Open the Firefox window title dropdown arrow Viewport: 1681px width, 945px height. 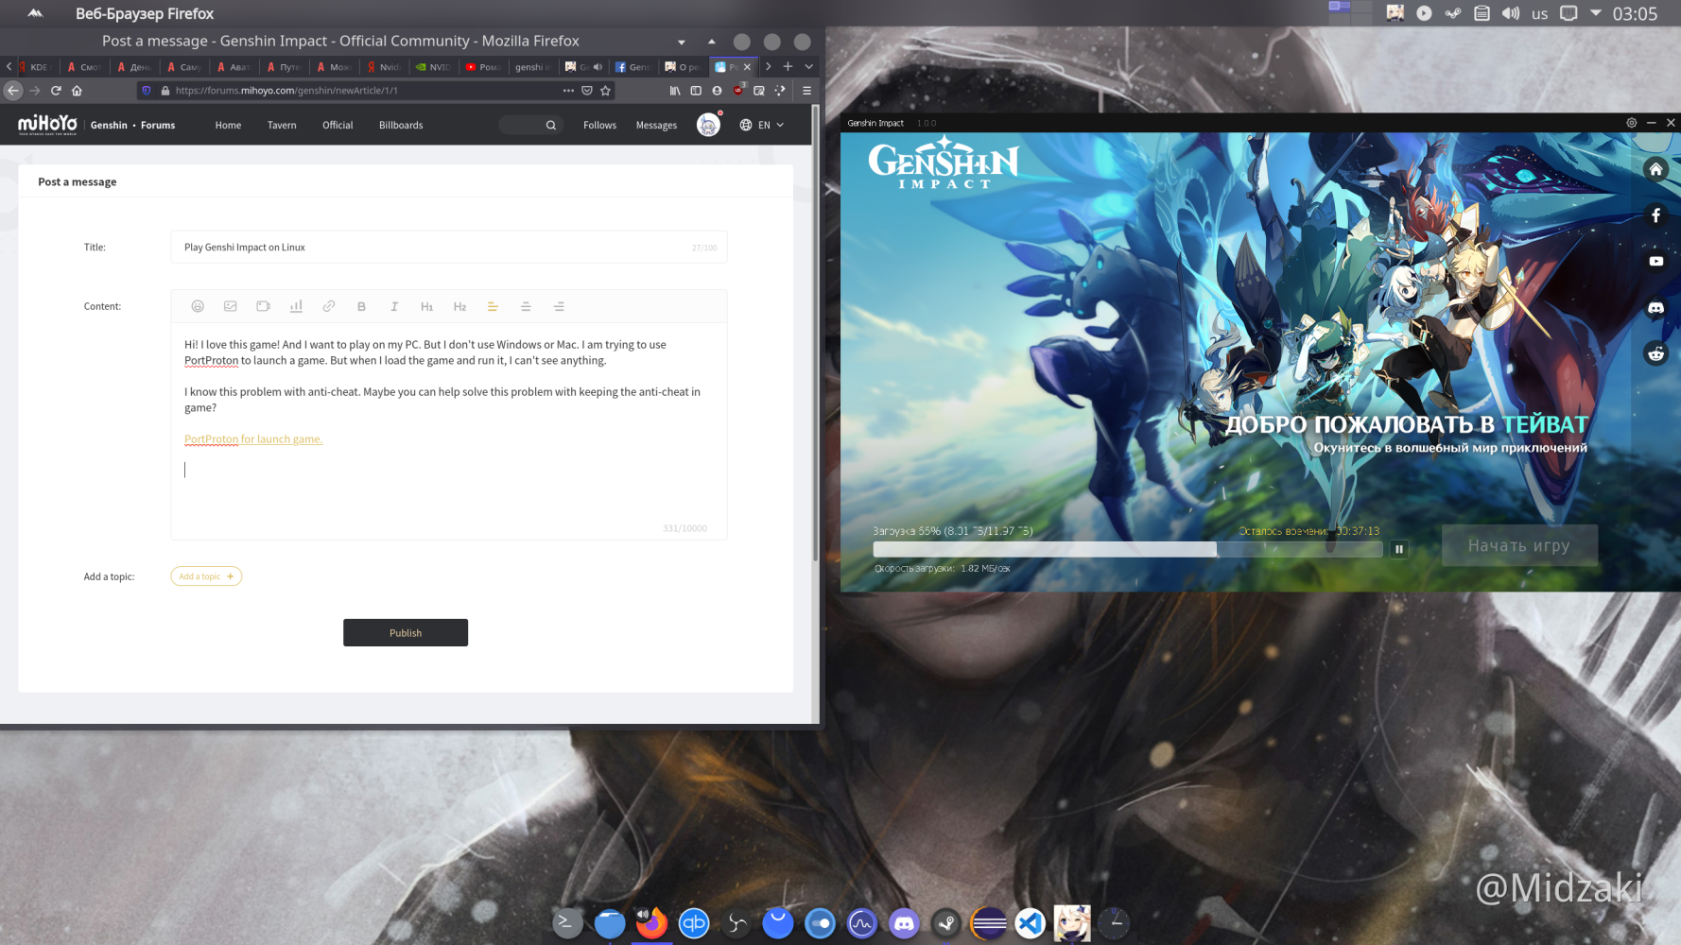tap(682, 42)
